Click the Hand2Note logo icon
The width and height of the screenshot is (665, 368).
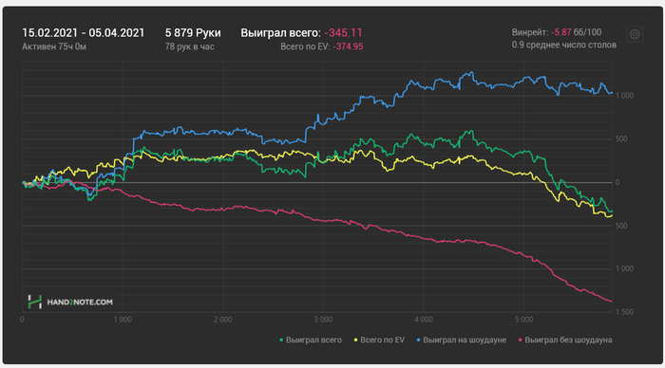pyautogui.click(x=34, y=302)
